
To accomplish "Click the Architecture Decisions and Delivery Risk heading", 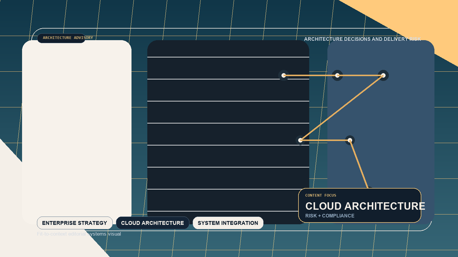I will (362, 39).
